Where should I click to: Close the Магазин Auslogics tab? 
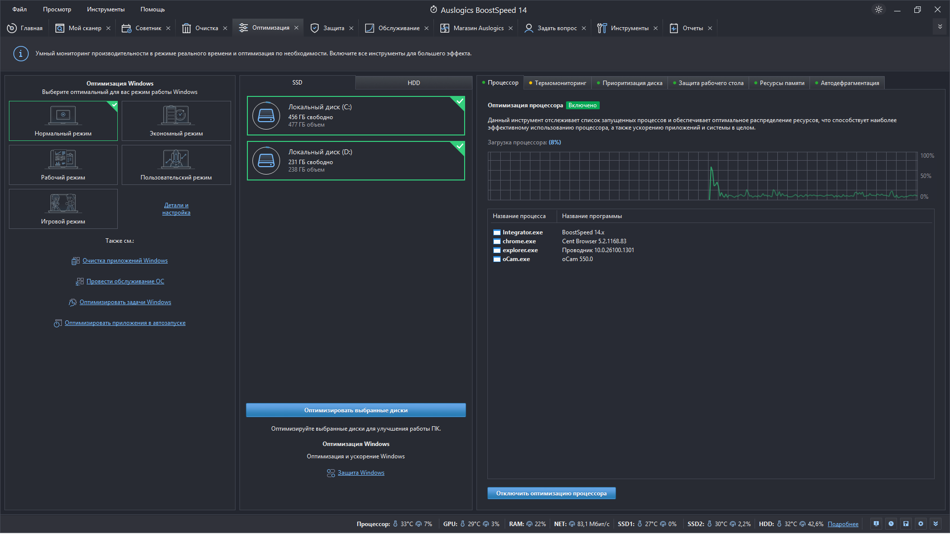pyautogui.click(x=511, y=28)
